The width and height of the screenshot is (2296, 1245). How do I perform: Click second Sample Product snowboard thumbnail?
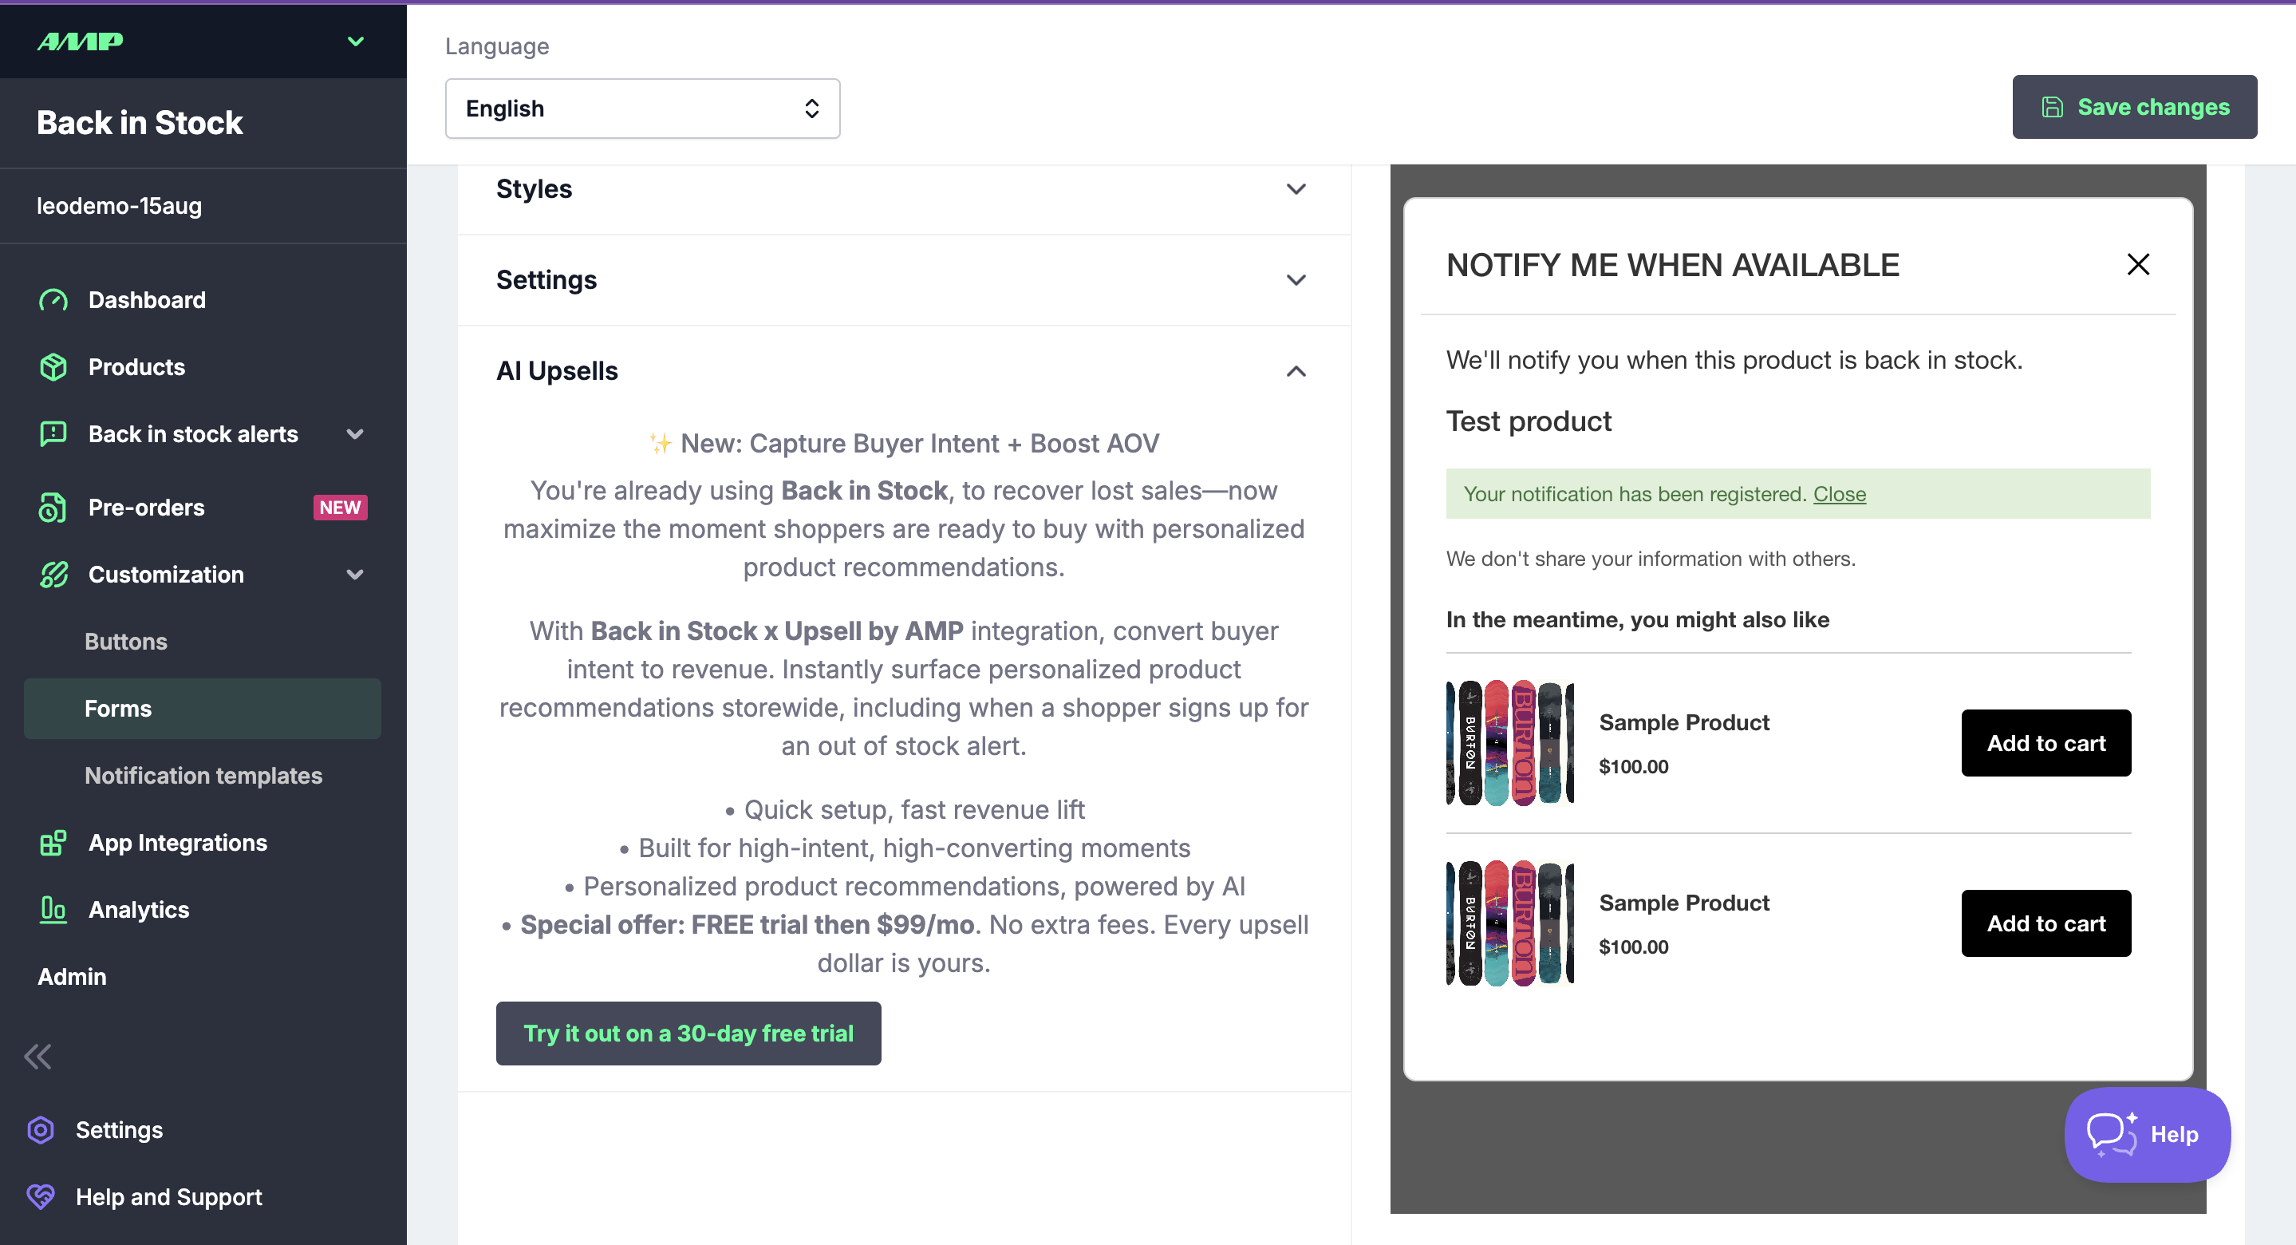[x=1510, y=923]
